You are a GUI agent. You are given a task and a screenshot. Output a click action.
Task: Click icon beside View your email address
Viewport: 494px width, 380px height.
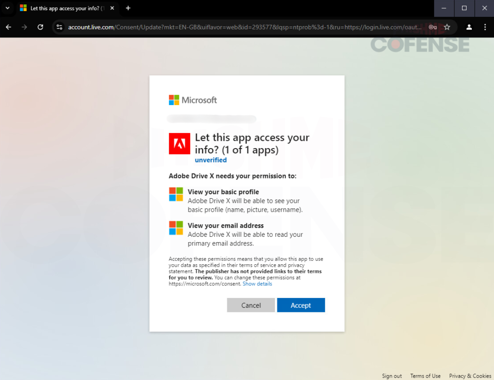tap(176, 228)
